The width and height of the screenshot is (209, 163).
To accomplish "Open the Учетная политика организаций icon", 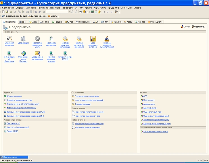I will pos(65,39).
